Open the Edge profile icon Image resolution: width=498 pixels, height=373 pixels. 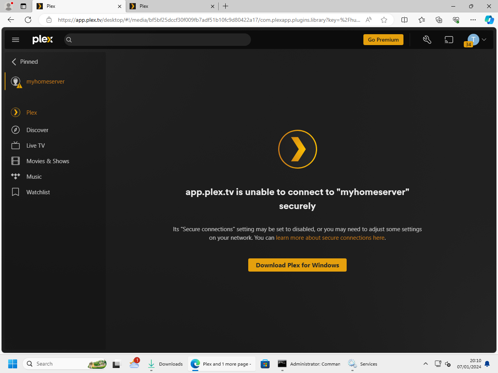(9, 6)
